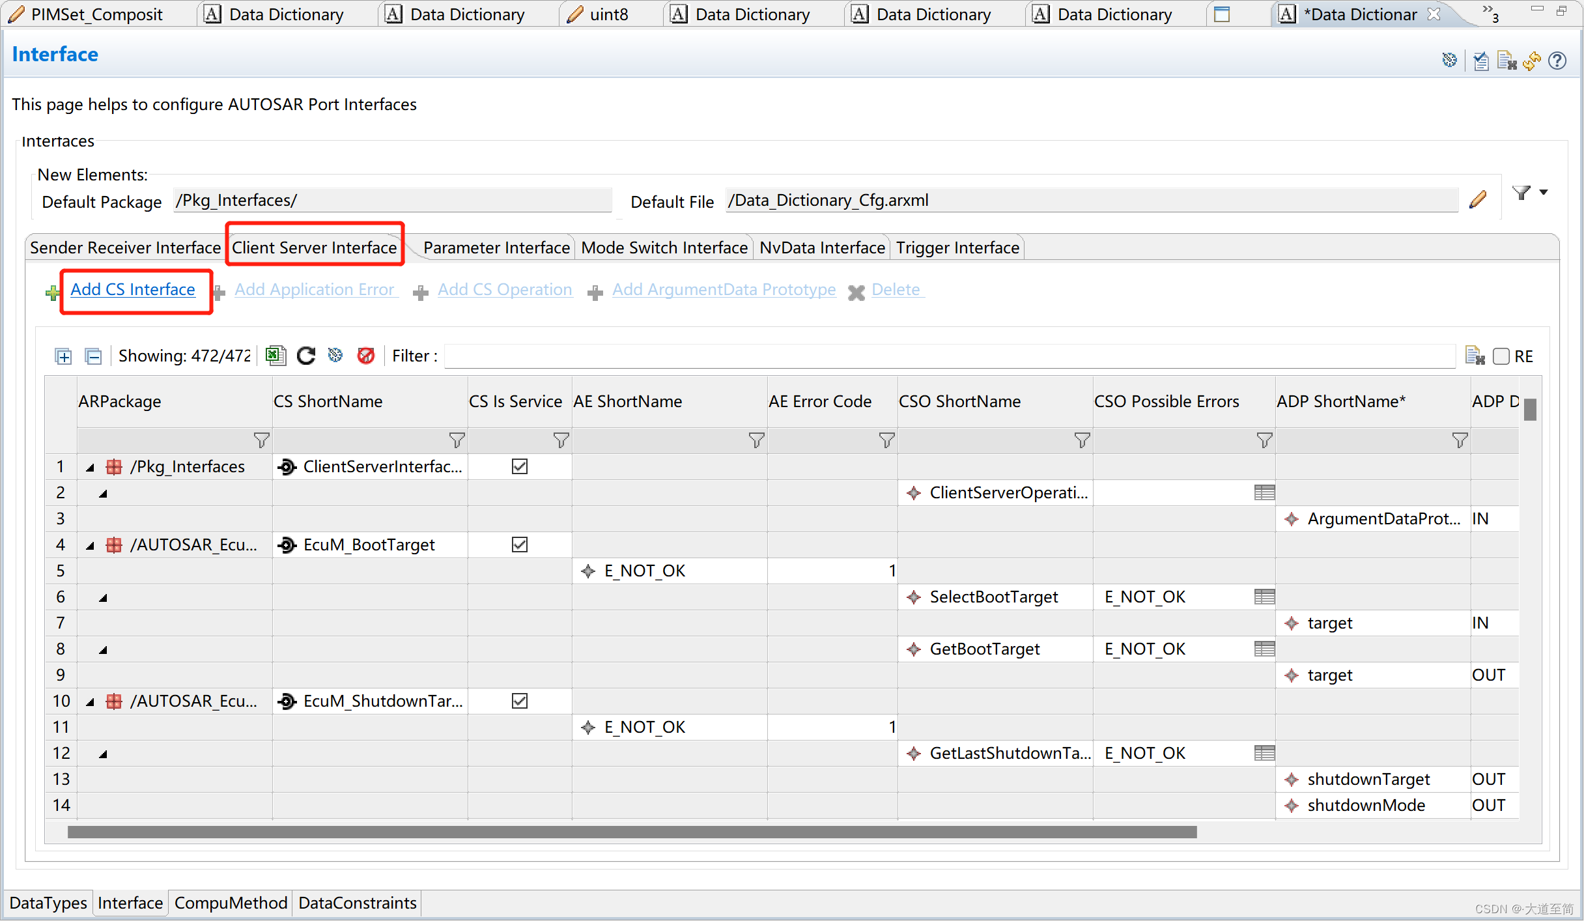Screen dimensions: 1584x921
Task: Click the horizontal scrollbar below the table
Action: [632, 832]
